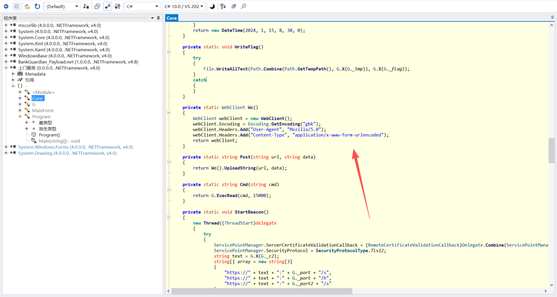Screen dimensions: 557x297
Task: Click the G class icon
Action: [27, 104]
